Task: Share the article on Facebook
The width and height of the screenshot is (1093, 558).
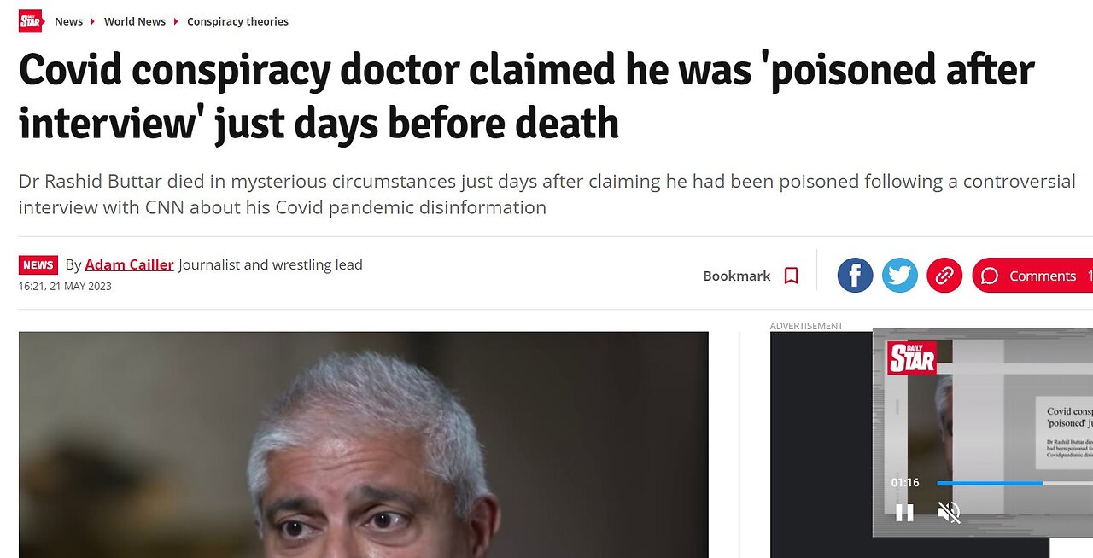Action: (x=855, y=276)
